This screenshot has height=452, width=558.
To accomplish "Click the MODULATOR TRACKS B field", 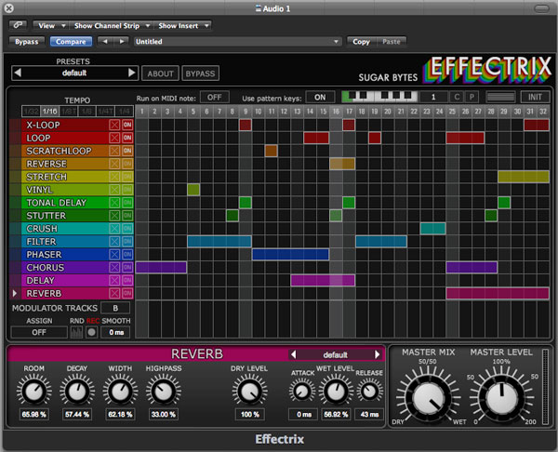I will pos(115,308).
